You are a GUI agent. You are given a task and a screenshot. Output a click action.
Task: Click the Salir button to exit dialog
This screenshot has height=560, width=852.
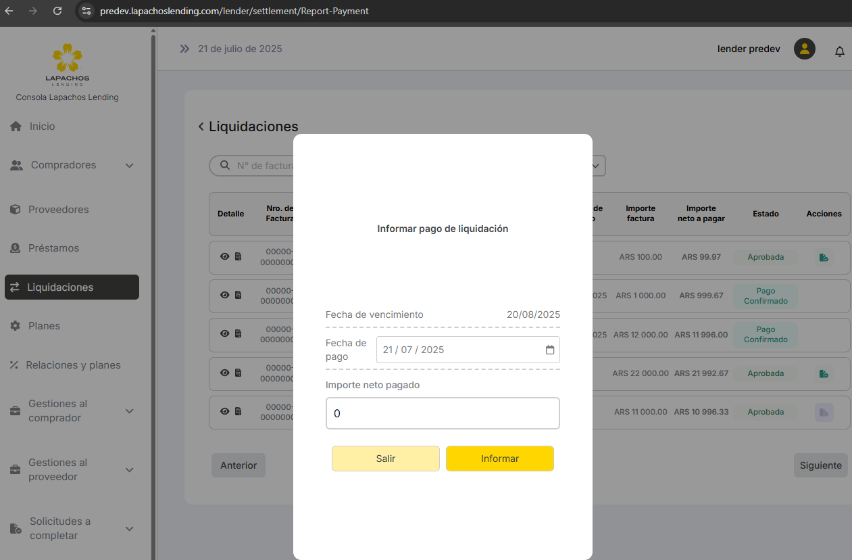coord(385,459)
